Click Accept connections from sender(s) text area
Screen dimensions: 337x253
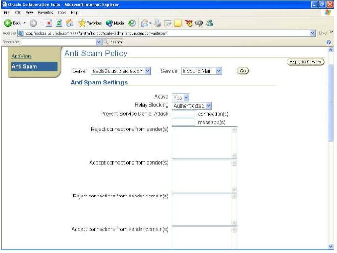(x=204, y=176)
